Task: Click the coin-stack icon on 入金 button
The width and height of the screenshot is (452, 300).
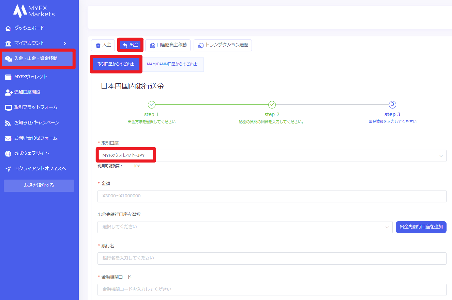Action: tap(98, 46)
